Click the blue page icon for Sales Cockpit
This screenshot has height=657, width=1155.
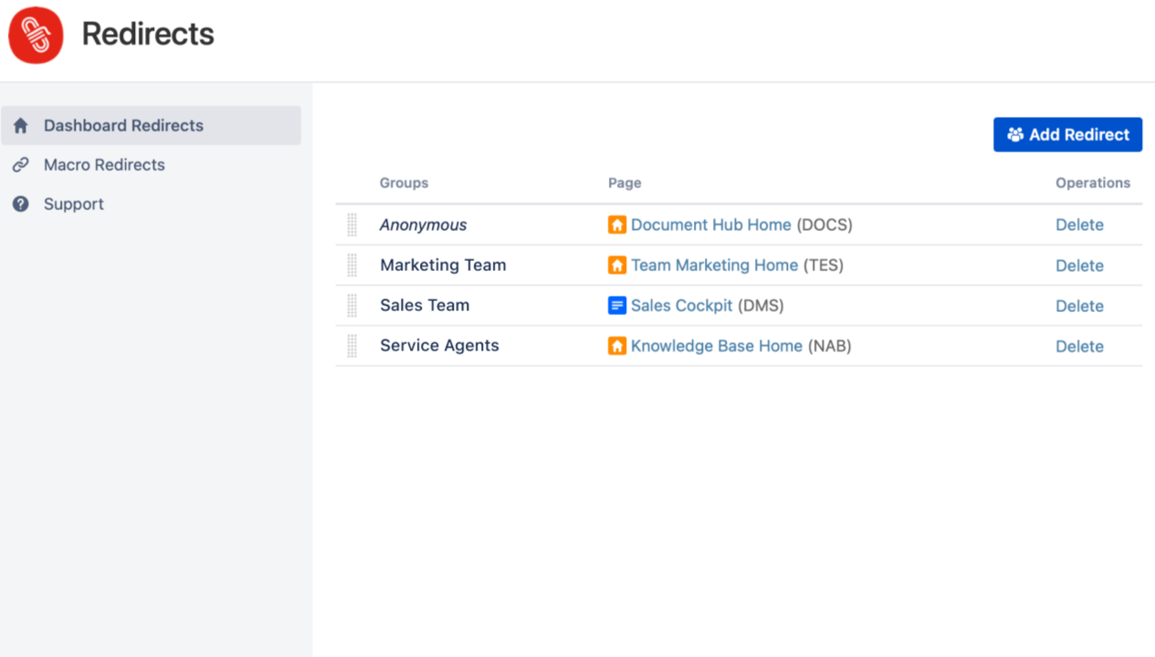coord(617,306)
